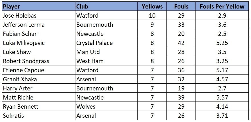
Task: Select Jose Holebas's 10 yellows cell
Action: click(x=152, y=16)
